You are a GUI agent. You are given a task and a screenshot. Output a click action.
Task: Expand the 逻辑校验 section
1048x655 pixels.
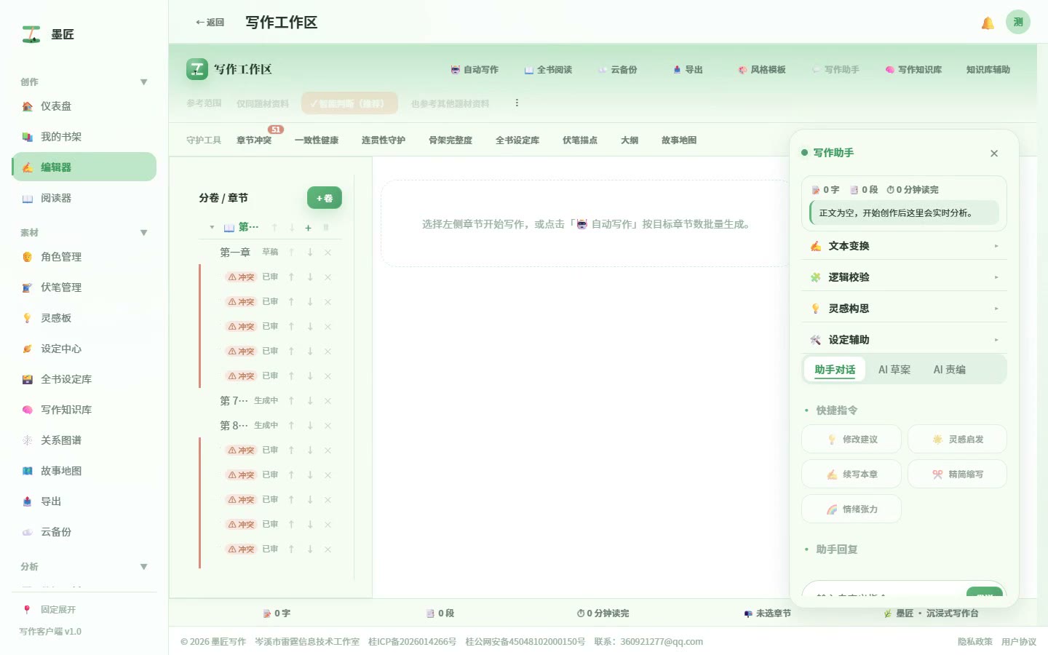click(x=904, y=277)
